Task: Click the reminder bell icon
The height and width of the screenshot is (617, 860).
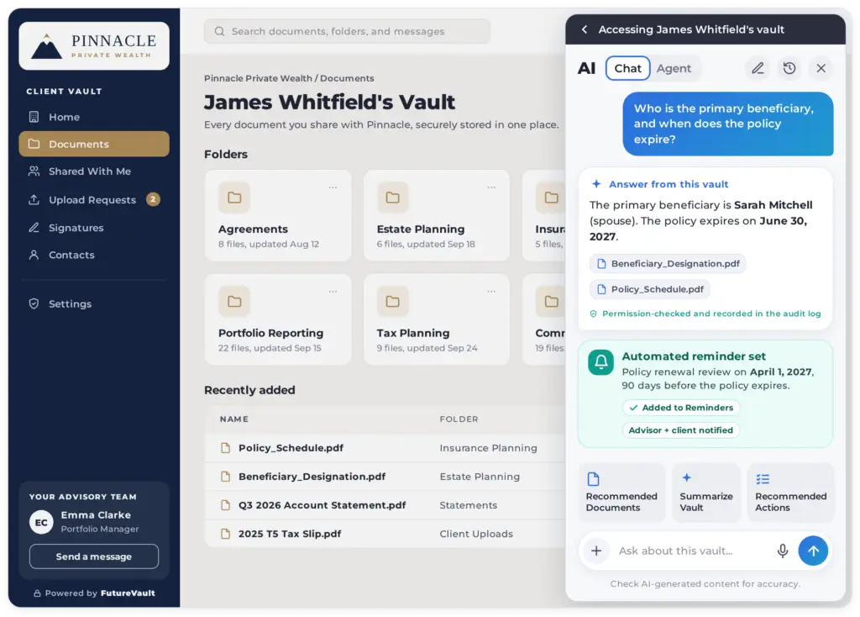Action: (x=601, y=362)
